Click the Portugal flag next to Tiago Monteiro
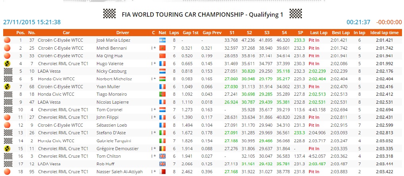Screen dimensions: 404x176 [x=162, y=94]
